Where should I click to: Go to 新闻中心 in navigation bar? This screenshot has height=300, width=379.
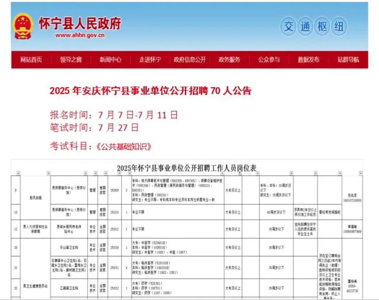[x=110, y=60]
